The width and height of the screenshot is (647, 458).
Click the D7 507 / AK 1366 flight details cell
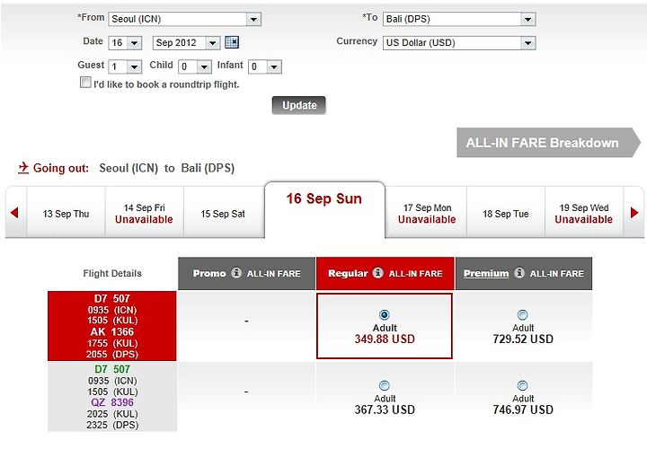click(x=112, y=326)
